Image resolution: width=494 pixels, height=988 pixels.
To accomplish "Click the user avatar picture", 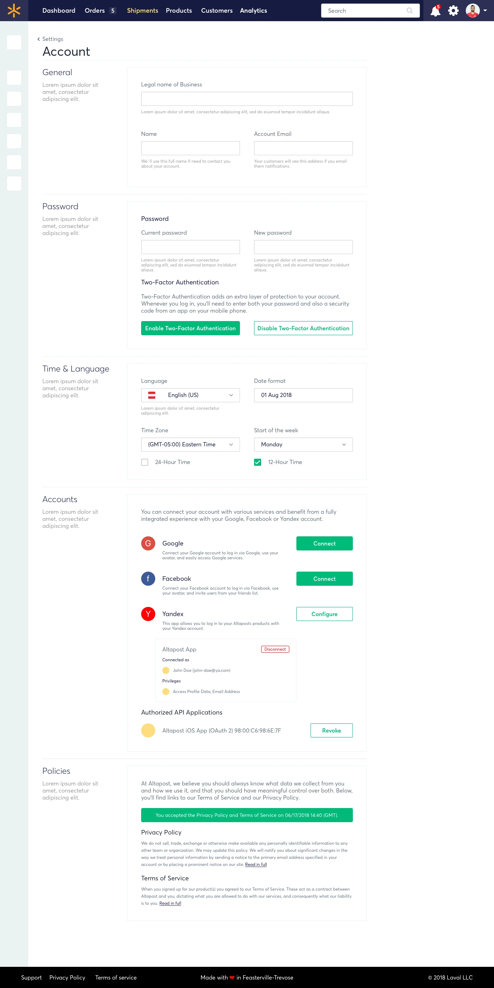I will (472, 11).
